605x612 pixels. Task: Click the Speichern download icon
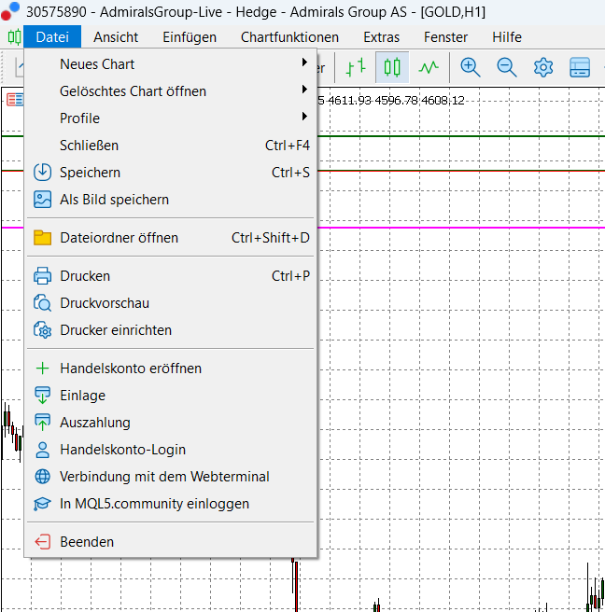pos(42,172)
